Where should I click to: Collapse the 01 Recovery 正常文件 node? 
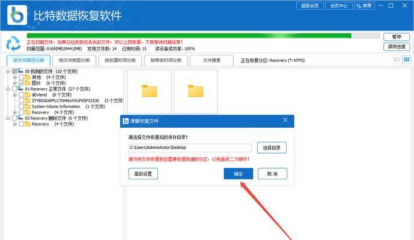8,89
